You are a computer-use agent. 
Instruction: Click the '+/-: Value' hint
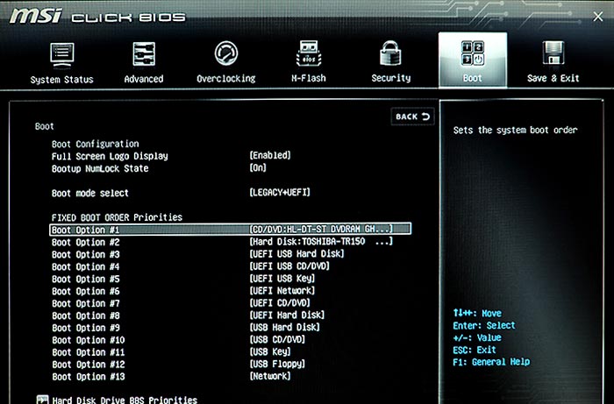(477, 337)
